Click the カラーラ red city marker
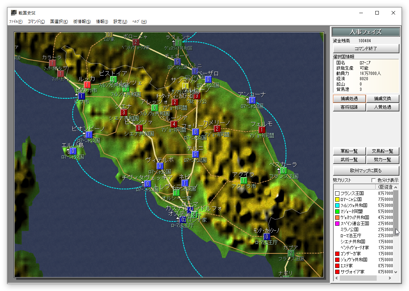Image resolution: width=409 pixels, height=291 pixels. click(x=53, y=63)
